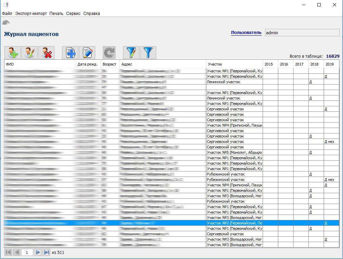Screen dimensions: 343x259
Task: Go to the next page of the table
Action: pos(38,252)
